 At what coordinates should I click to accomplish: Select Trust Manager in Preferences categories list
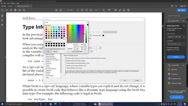[50, 76]
